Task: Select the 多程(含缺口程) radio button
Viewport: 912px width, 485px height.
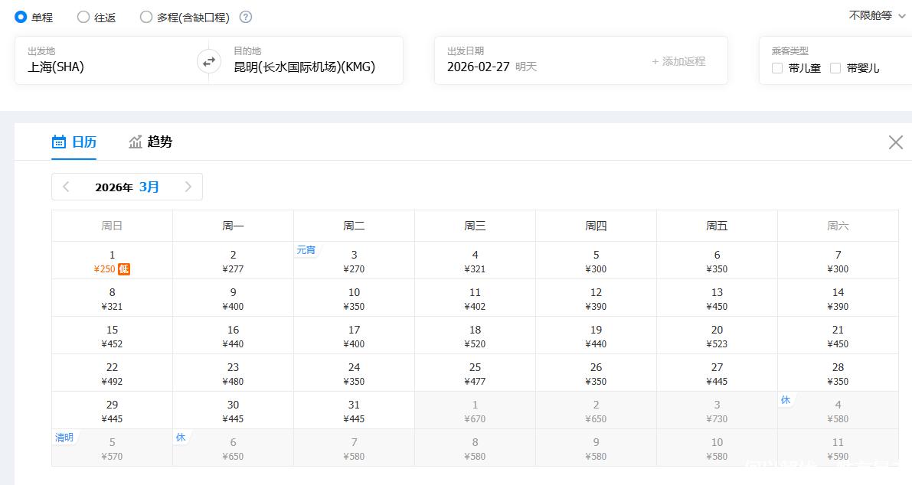Action: click(x=146, y=17)
